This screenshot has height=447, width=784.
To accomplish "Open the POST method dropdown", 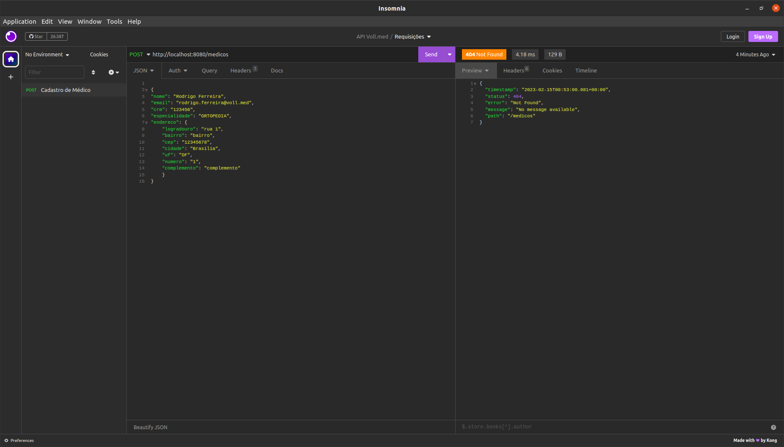I will pos(140,55).
